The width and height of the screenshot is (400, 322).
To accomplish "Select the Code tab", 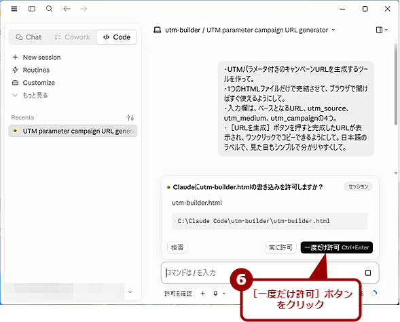I will [x=117, y=37].
